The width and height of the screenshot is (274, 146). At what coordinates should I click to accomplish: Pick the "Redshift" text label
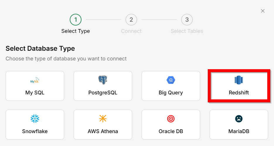coord(239,93)
